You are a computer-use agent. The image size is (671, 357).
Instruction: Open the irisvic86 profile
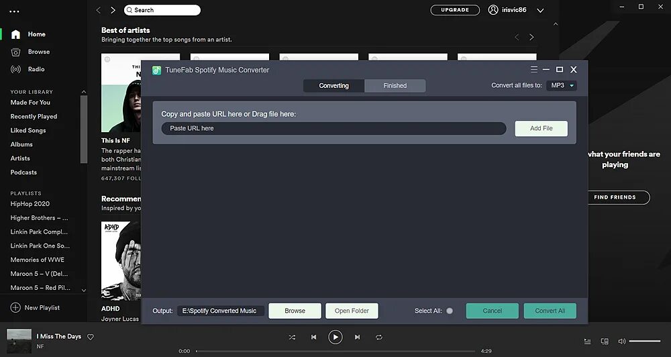pos(507,10)
